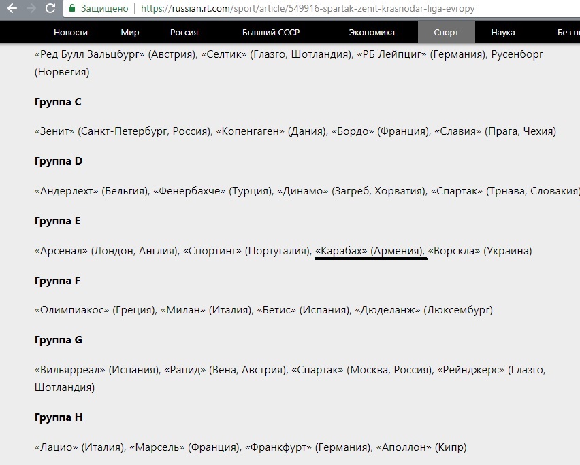The height and width of the screenshot is (465, 580).
Task: Click the Группа E heading
Action: (x=57, y=221)
